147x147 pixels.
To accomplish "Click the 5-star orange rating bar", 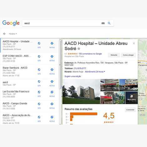I will pyautogui.click(x=84, y=114).
